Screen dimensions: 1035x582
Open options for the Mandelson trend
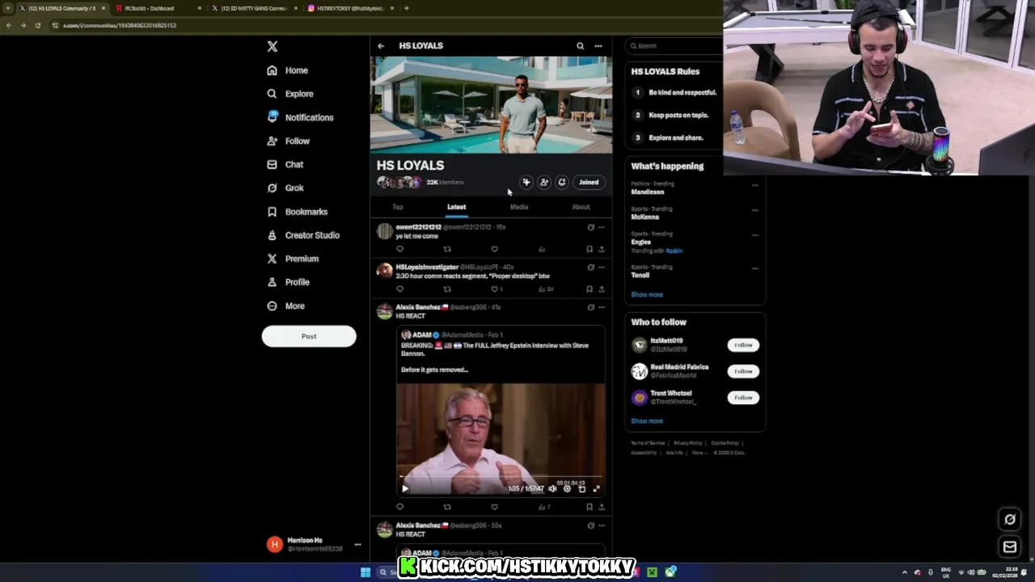[x=754, y=185]
